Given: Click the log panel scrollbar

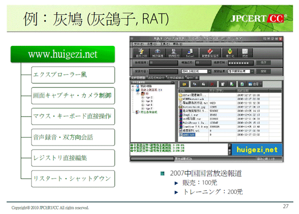Looking at the screenshot, I should click(x=230, y=150).
